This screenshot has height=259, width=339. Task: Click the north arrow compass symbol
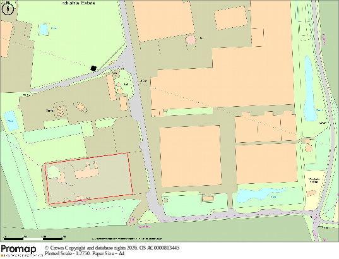8,8
